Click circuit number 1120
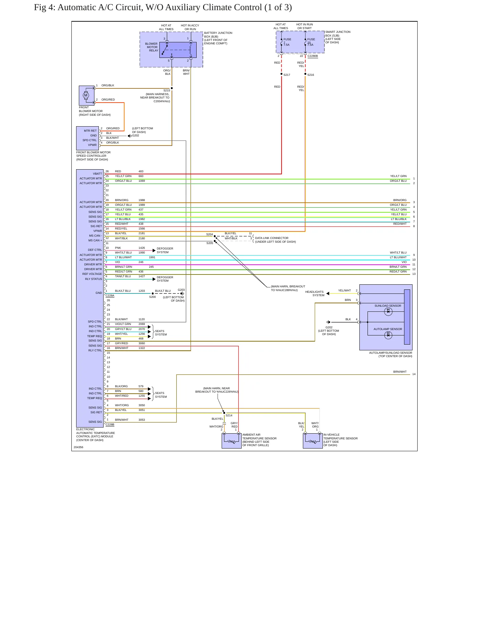Image resolution: width=489 pixels, height=633 pixels. tap(142, 319)
